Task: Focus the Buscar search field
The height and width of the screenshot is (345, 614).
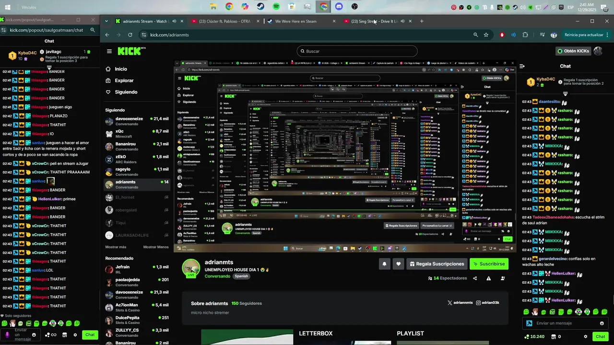Action: coord(357,51)
